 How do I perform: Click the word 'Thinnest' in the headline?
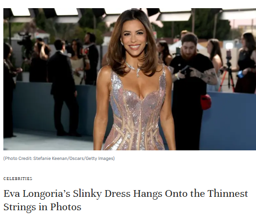coord(228,193)
